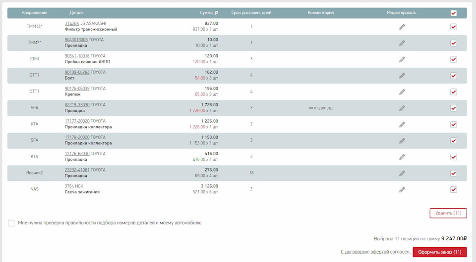
Task: Click the 'Срок доставки, дней' column header
Action: [251, 13]
